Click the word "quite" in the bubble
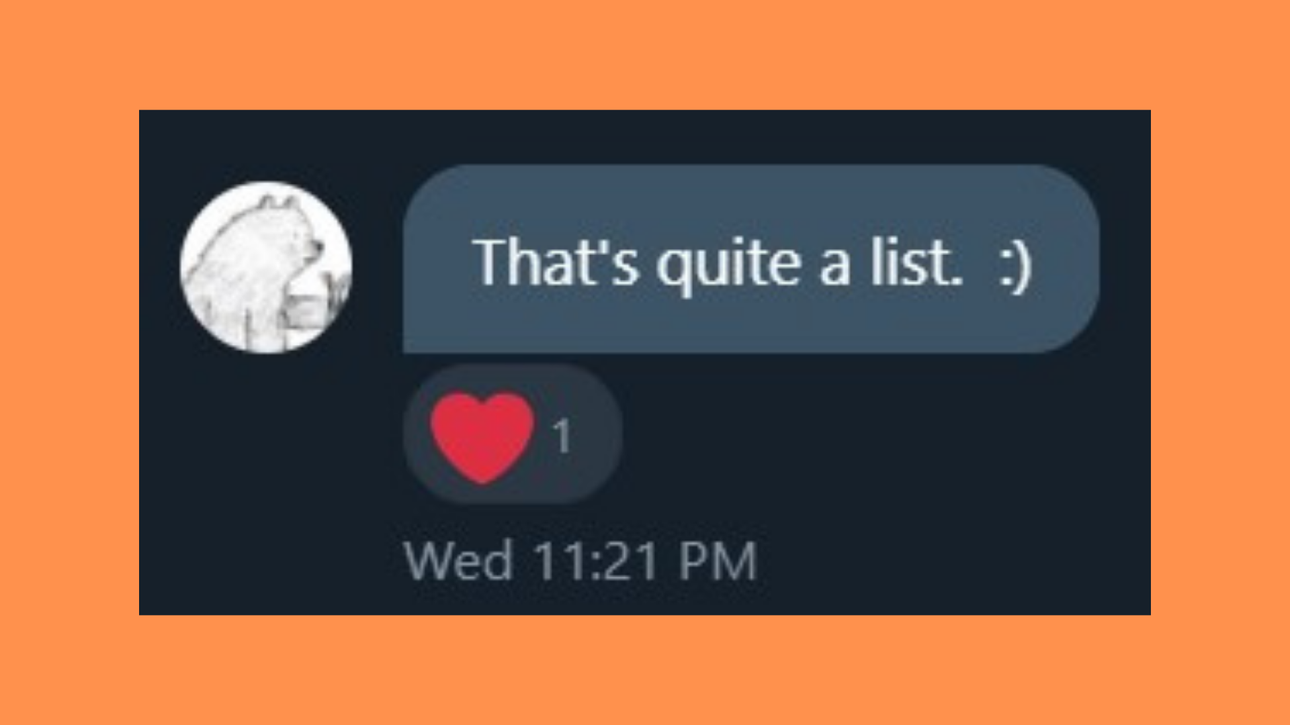This screenshot has height=725, width=1290. tap(728, 266)
